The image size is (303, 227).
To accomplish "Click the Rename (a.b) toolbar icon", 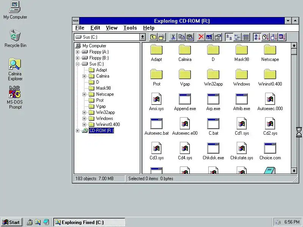I will [209, 37].
